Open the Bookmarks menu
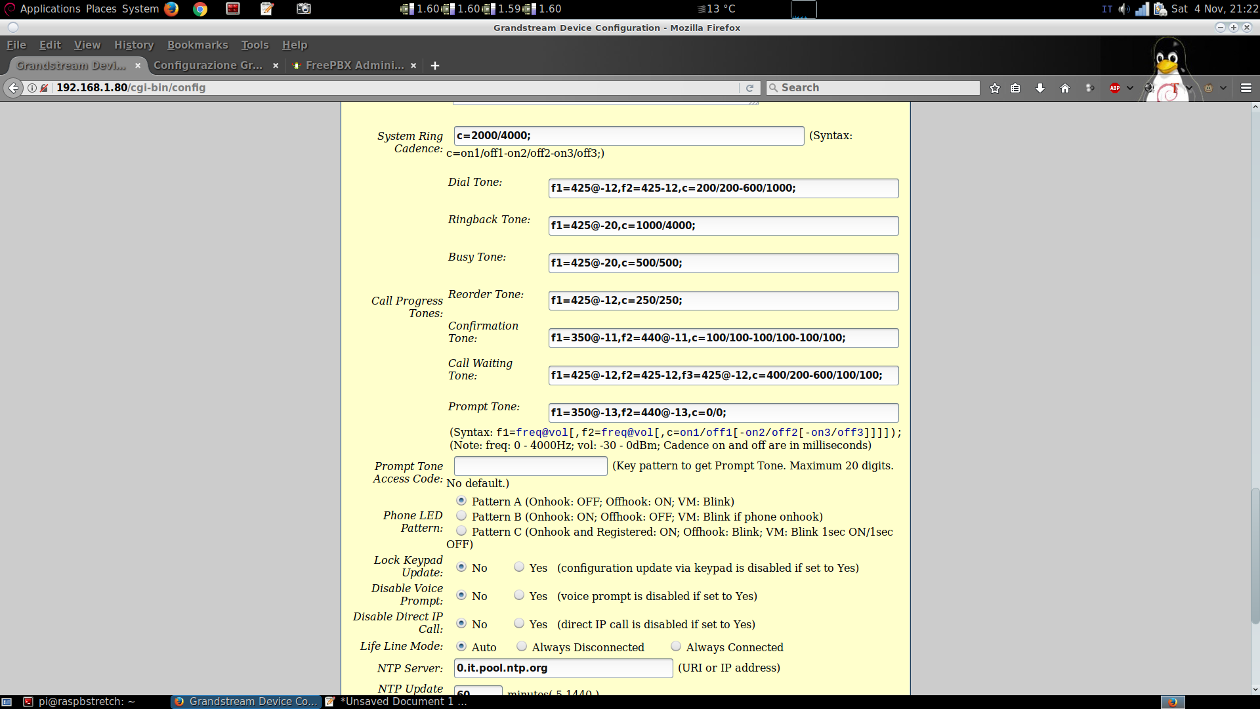Viewport: 1260px width, 709px height. point(197,45)
